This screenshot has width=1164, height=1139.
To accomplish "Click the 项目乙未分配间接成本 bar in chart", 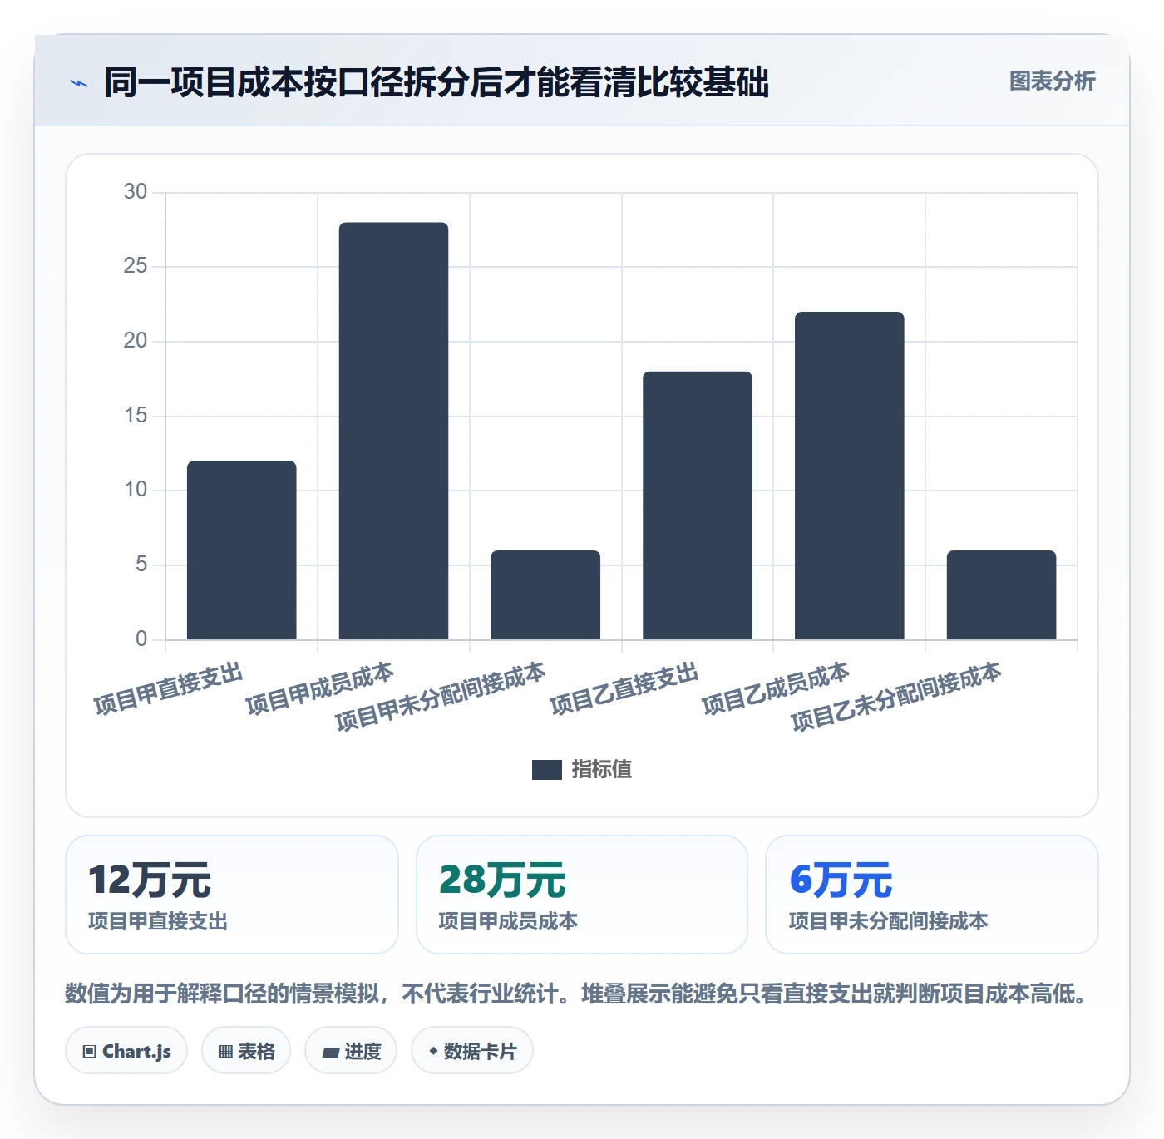I will click(1002, 595).
